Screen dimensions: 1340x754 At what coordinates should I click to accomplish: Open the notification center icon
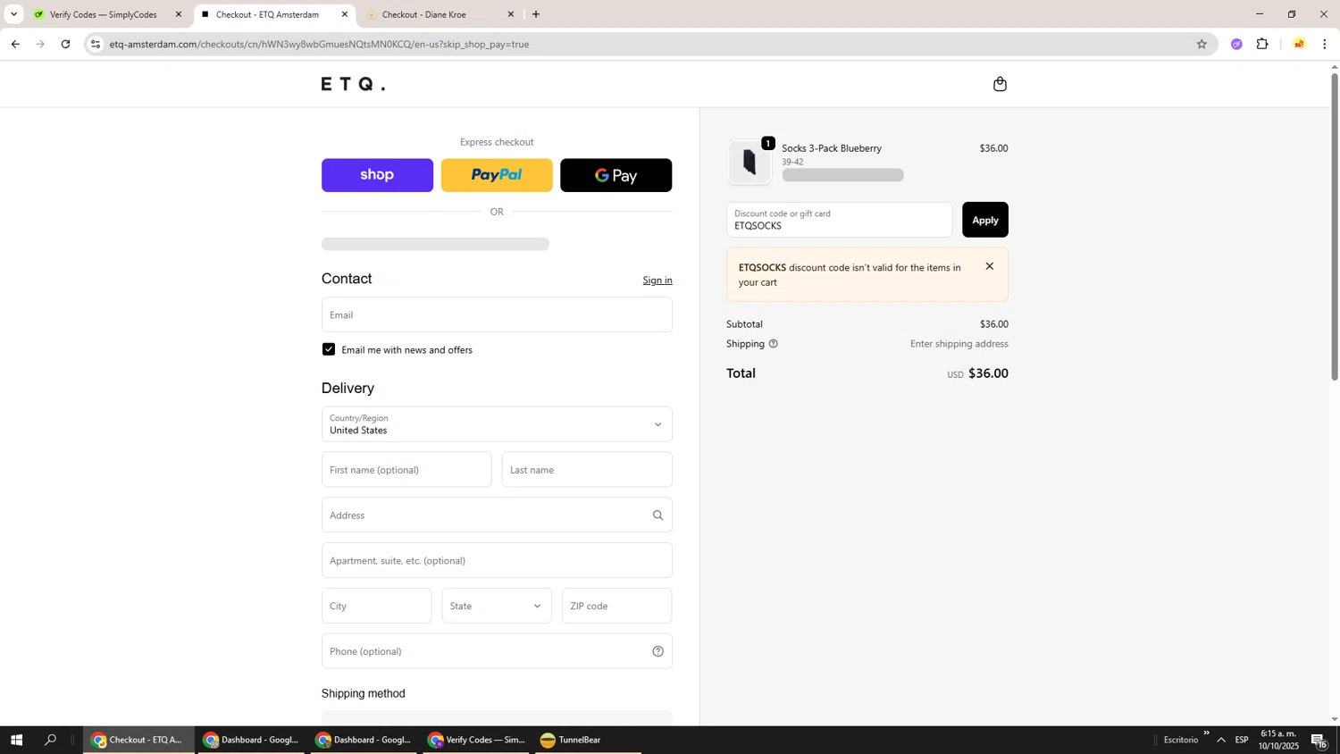(x=1319, y=740)
